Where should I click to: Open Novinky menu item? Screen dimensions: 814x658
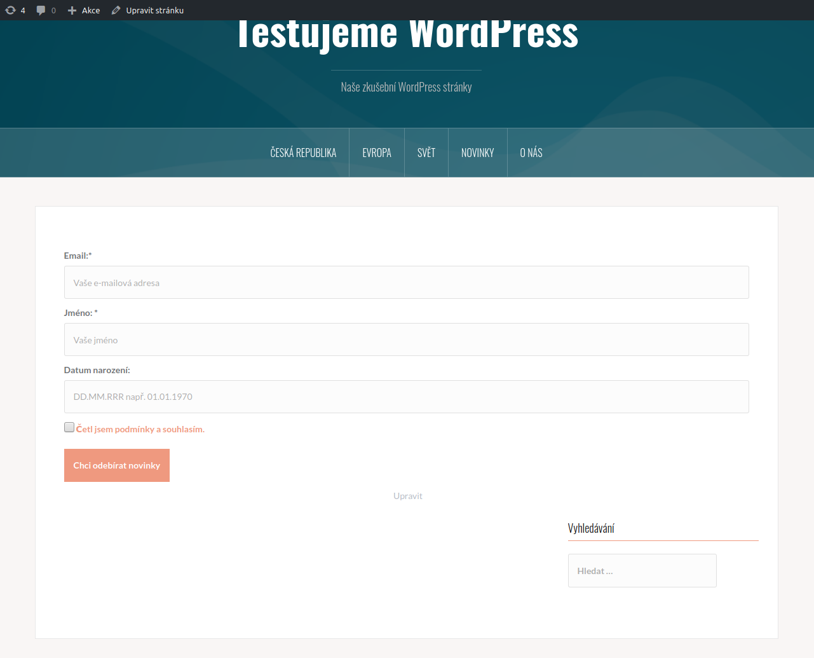478,153
